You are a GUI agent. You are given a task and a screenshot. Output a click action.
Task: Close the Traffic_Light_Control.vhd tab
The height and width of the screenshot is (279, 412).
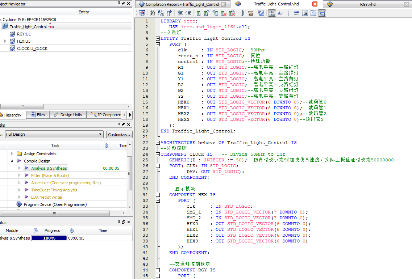[x=315, y=4]
